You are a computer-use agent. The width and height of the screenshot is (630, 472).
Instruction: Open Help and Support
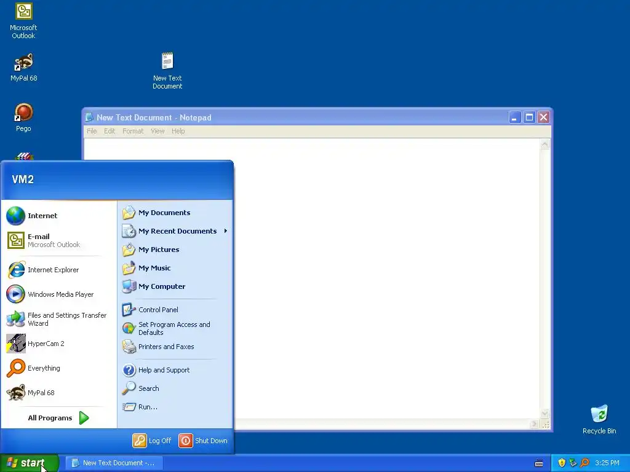175,370
